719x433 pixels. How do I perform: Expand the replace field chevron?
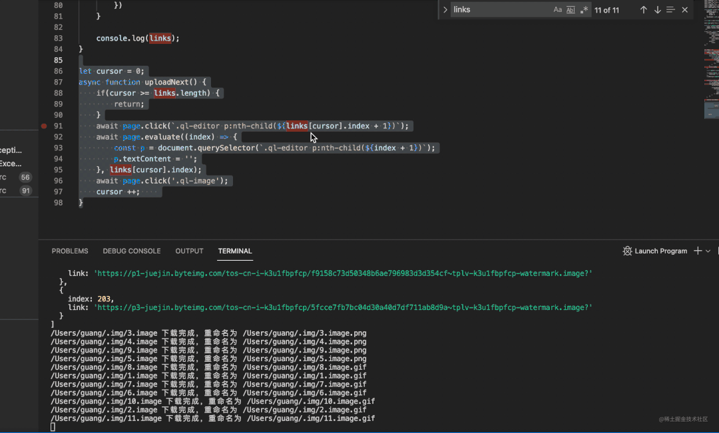click(445, 9)
